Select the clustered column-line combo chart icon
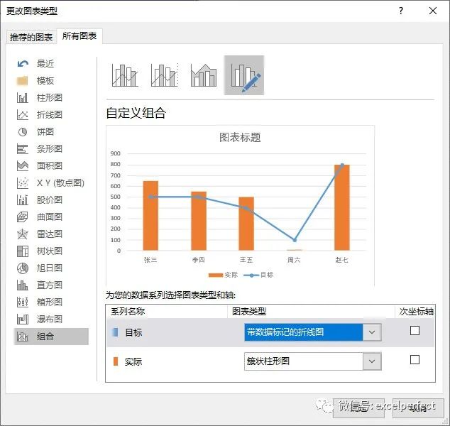Image resolution: width=450 pixels, height=426 pixels. point(125,75)
